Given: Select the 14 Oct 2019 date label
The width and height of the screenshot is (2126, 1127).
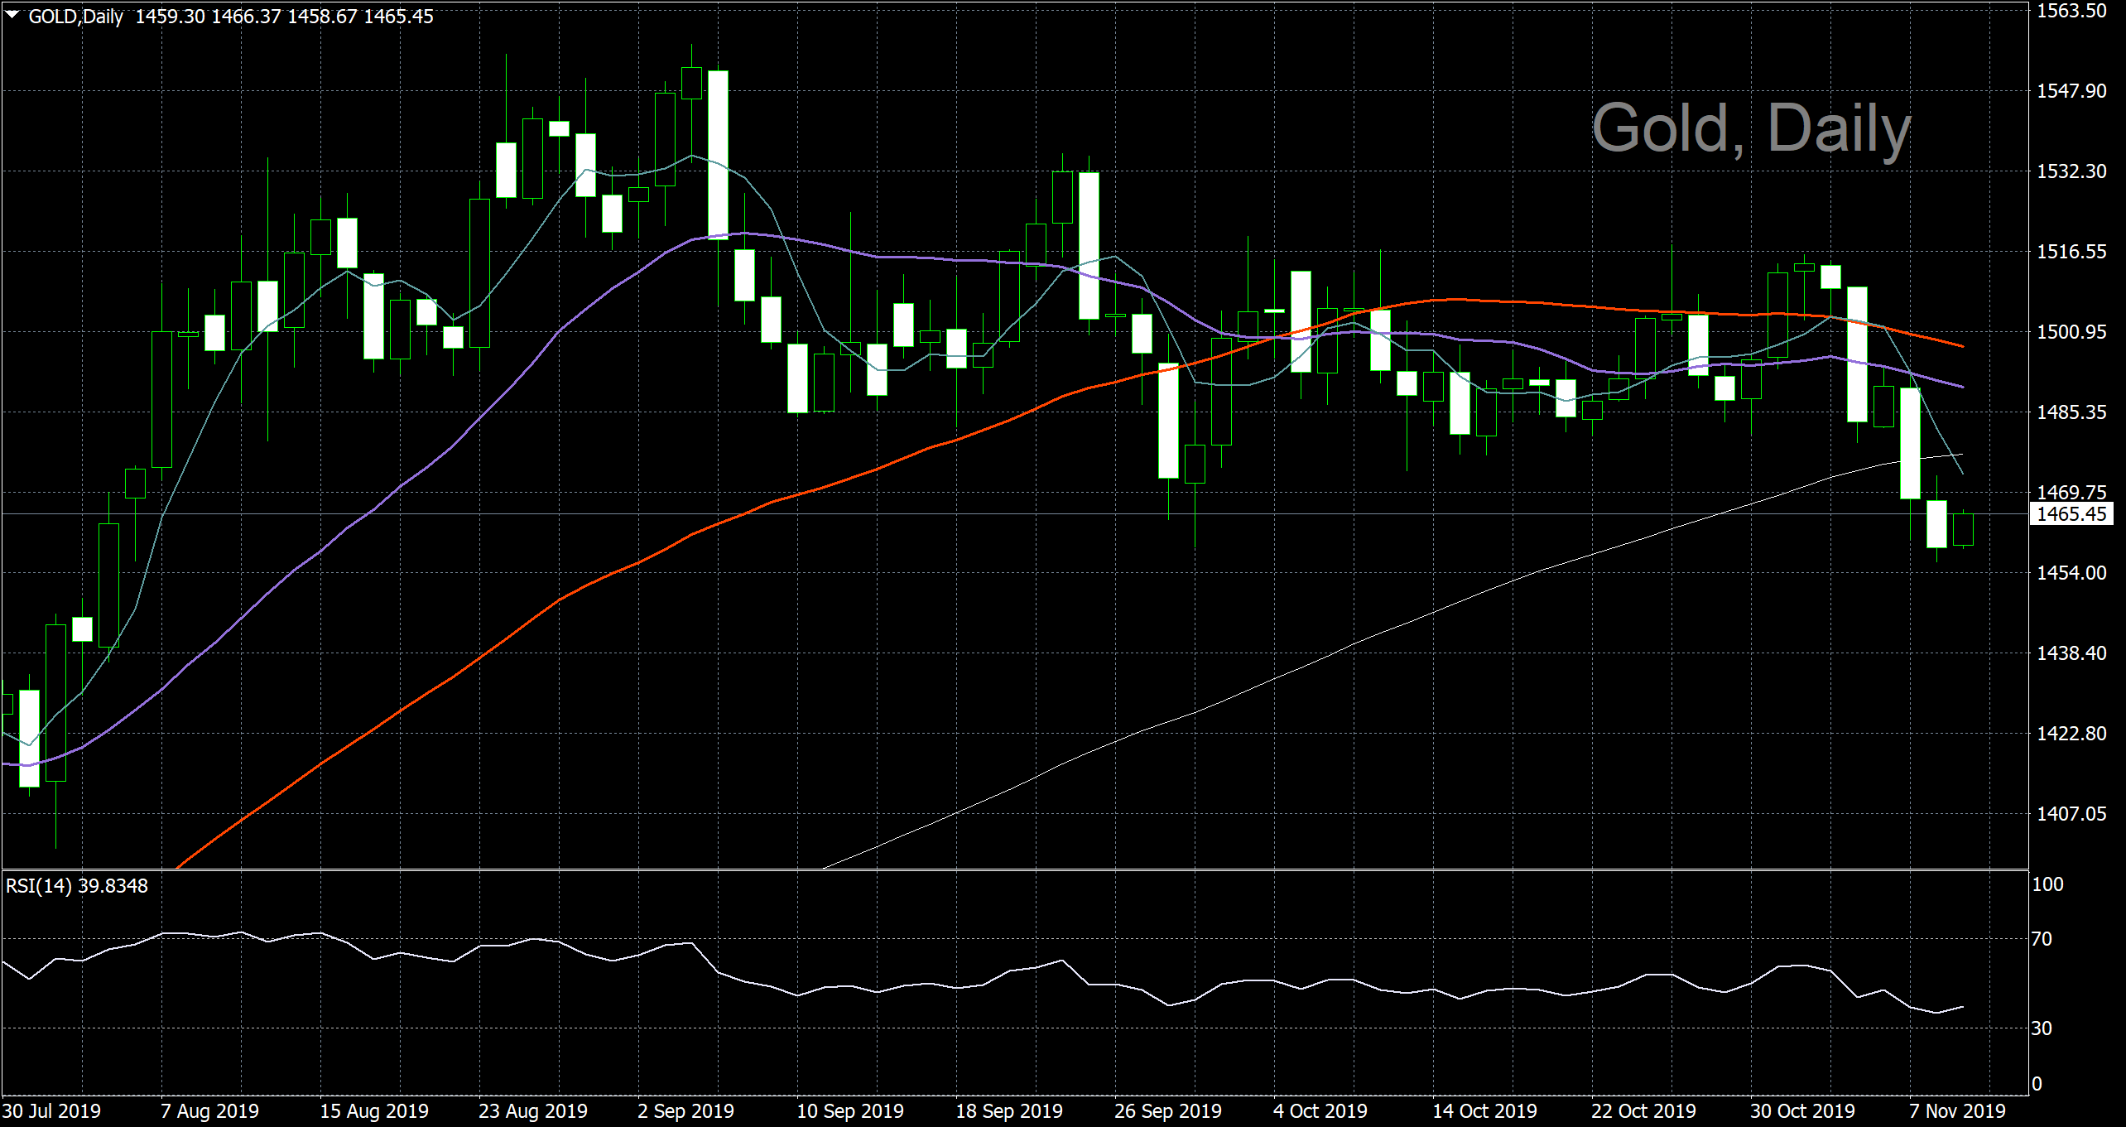Looking at the screenshot, I should point(1485,1111).
